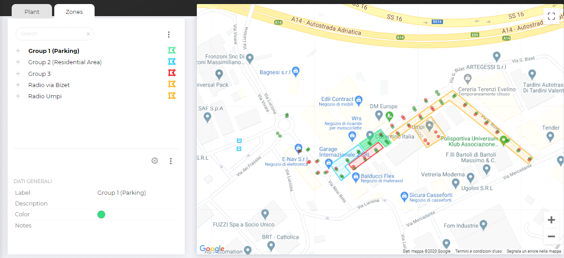Viewport: 564px width, 258px height.
Task: Click the Balducci Flex shop marker
Action: point(356,177)
